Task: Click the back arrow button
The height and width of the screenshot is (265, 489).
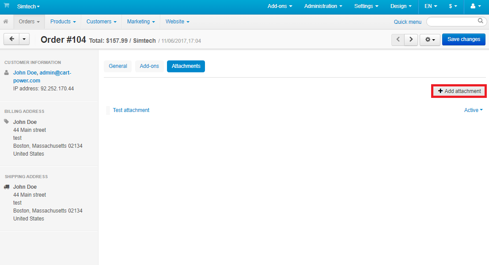Action: 11,39
